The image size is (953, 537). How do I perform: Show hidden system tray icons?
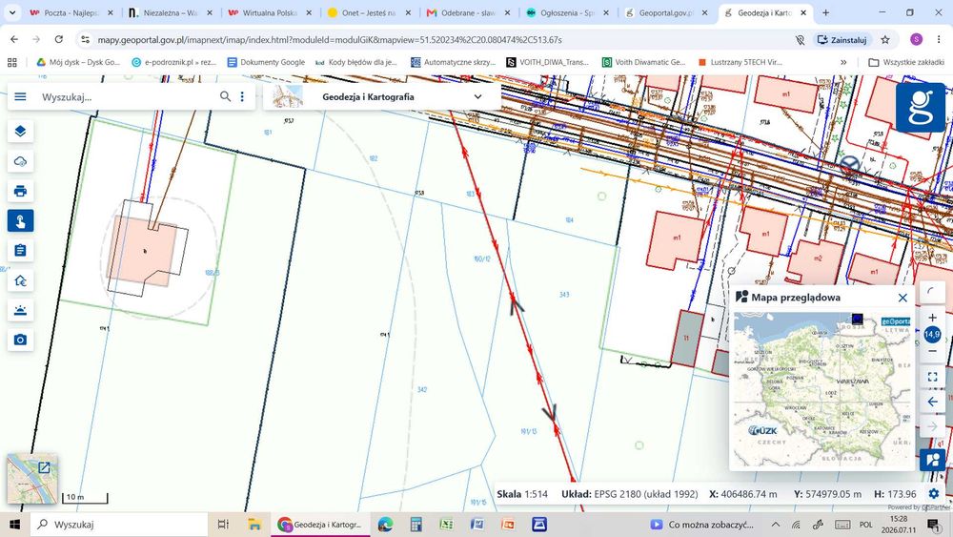[776, 525]
